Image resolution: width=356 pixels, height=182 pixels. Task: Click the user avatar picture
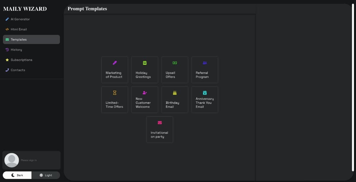(12, 160)
